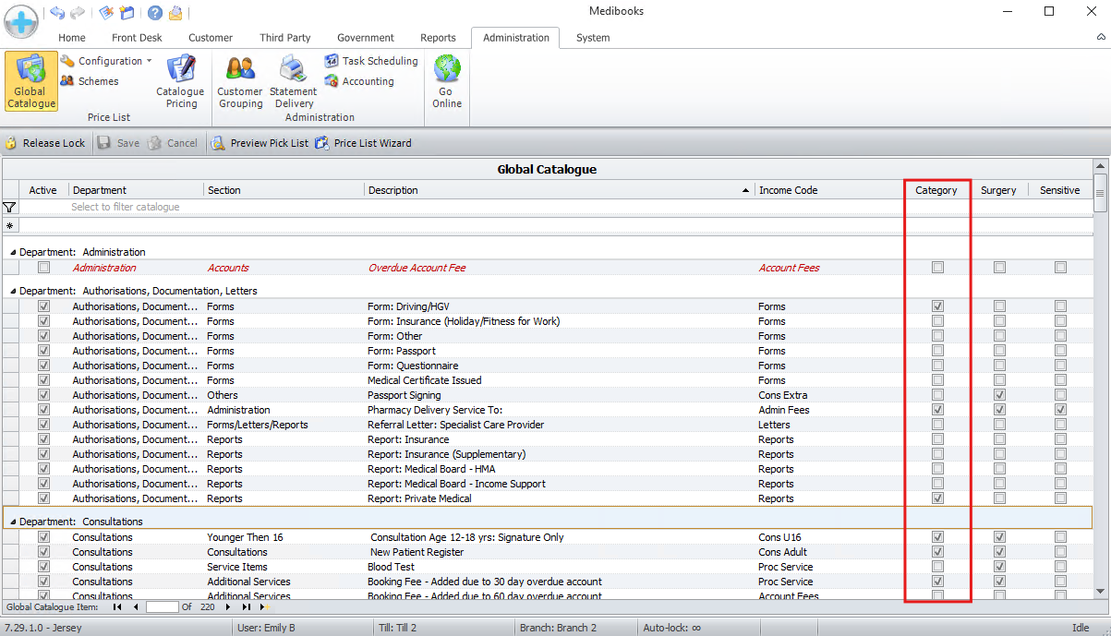This screenshot has width=1111, height=636.
Task: Switch to the Front Desk tab
Action: 137,38
